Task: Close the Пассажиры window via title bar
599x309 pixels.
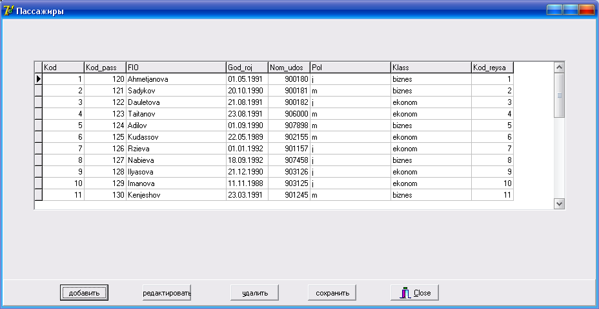Action: (x=586, y=10)
